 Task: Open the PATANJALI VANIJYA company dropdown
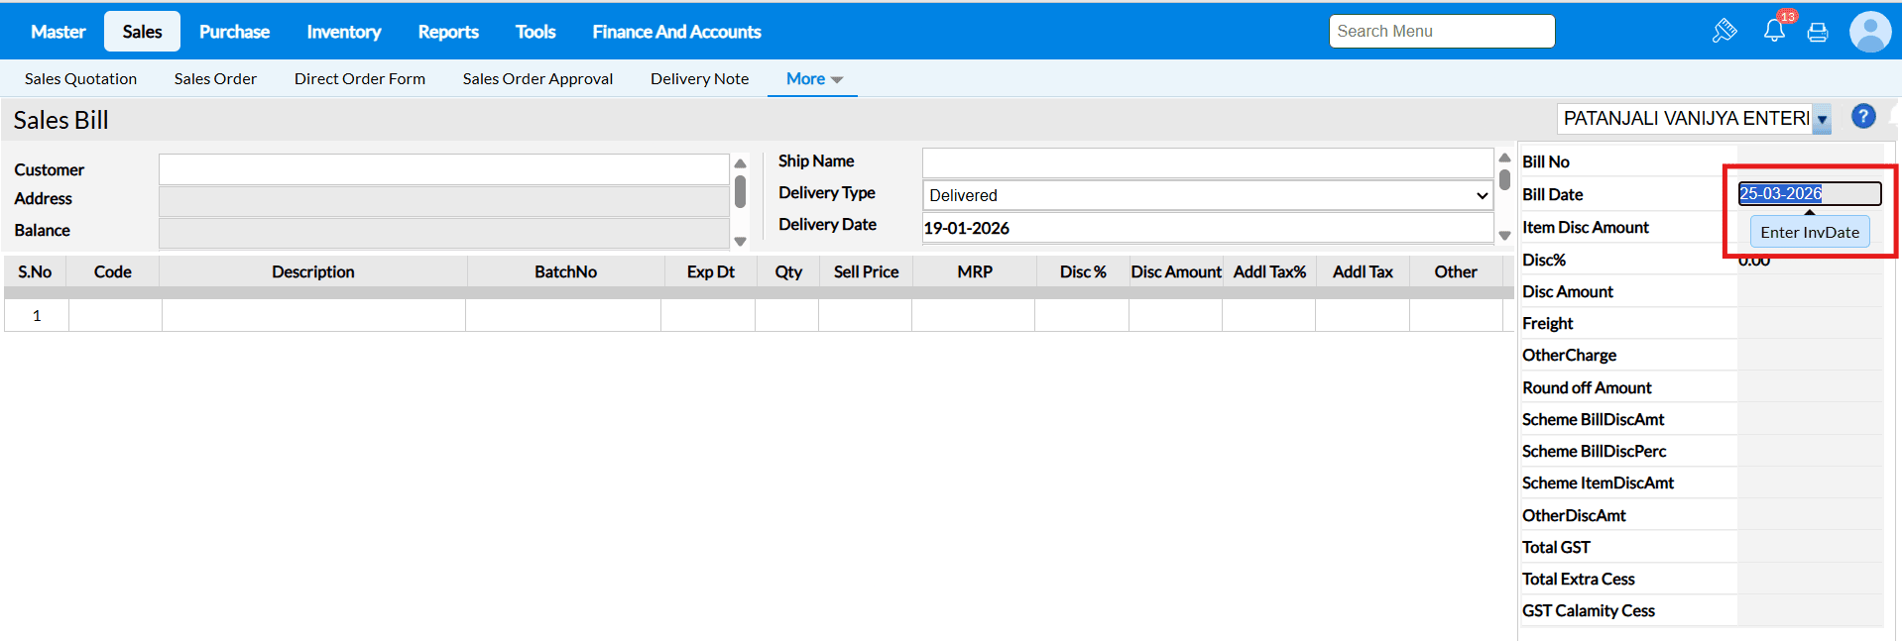(1822, 119)
